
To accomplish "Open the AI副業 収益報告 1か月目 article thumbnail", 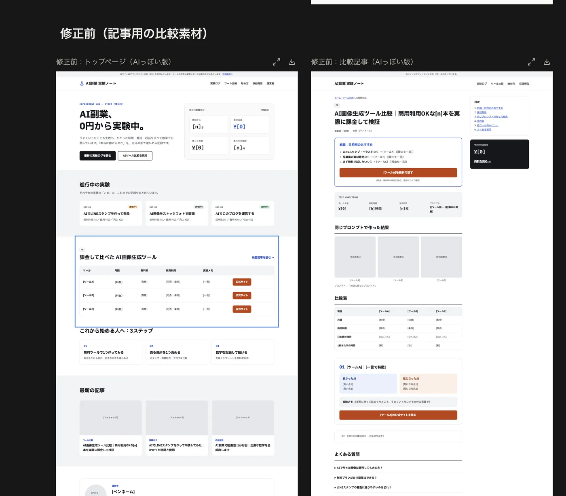I will [x=243, y=418].
